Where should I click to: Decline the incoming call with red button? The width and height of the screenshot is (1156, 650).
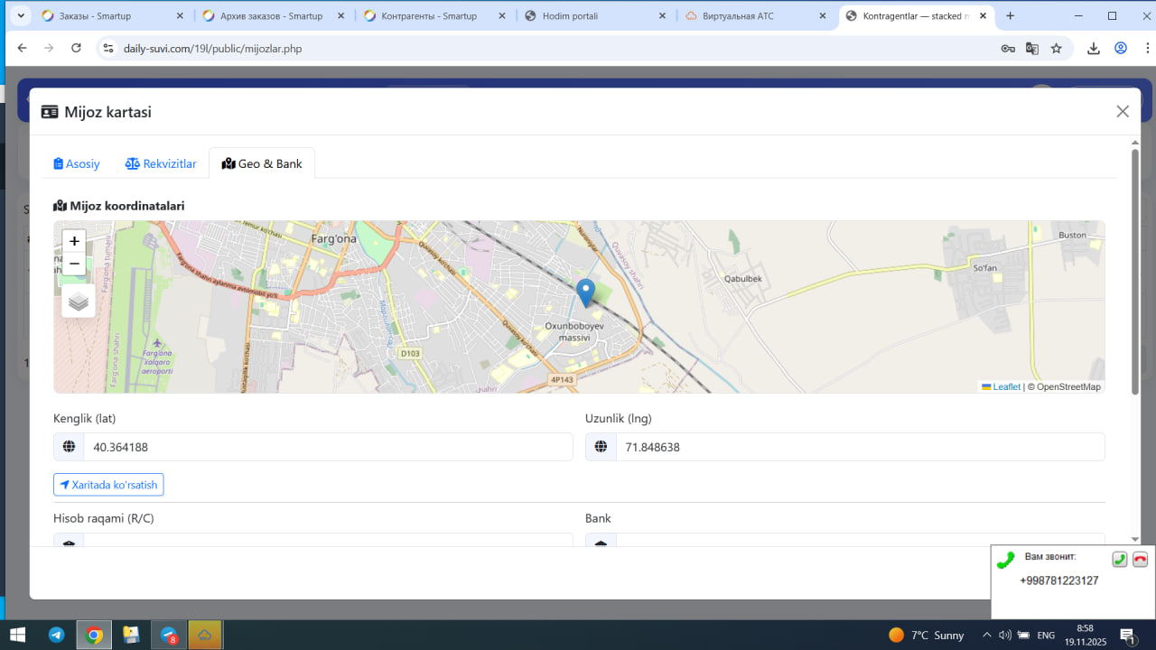pyautogui.click(x=1140, y=560)
